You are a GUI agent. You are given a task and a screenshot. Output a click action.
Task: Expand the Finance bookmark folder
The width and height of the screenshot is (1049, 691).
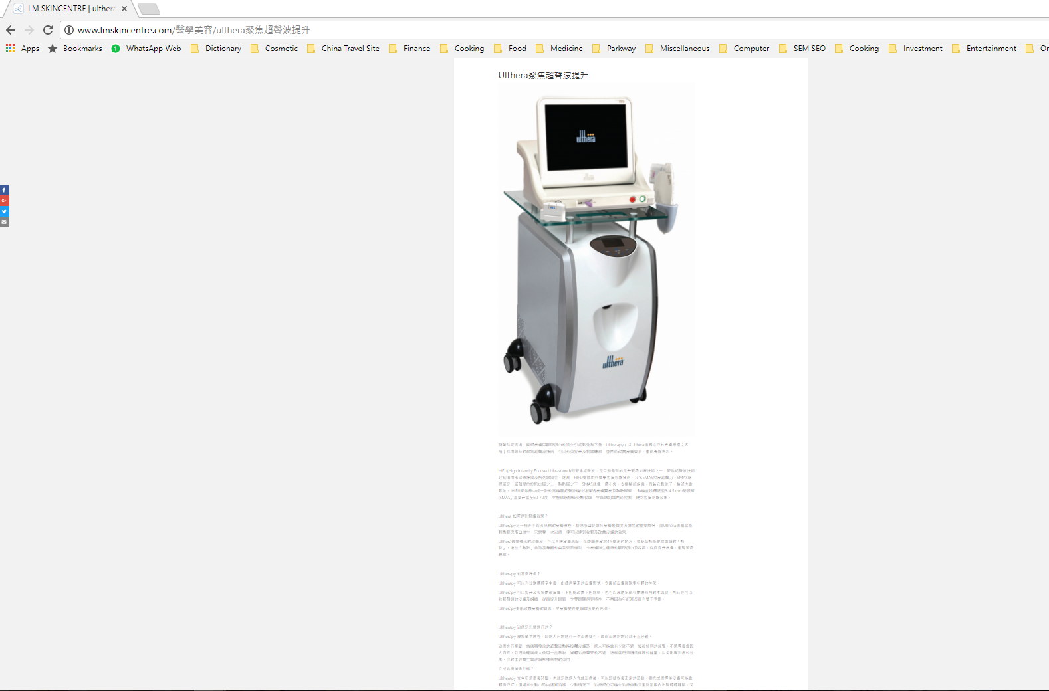point(409,49)
